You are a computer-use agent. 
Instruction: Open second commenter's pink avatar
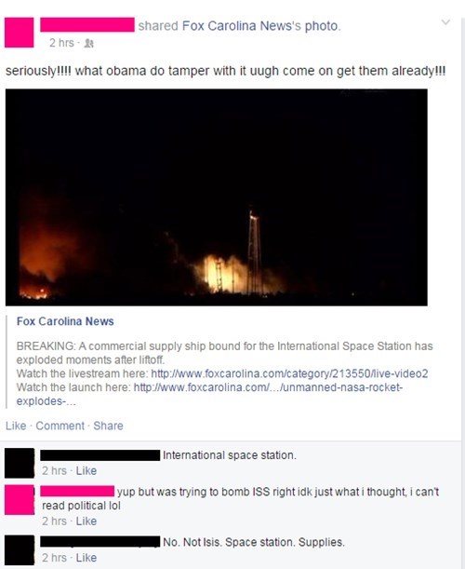point(20,500)
